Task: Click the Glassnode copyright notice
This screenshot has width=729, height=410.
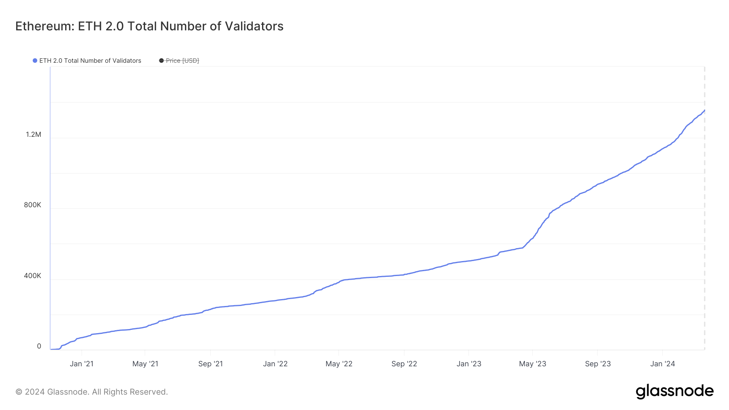Action: pyautogui.click(x=92, y=392)
